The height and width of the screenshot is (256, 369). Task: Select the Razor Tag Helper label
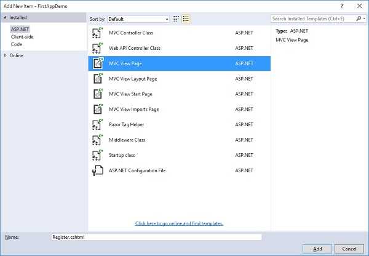tap(126, 124)
